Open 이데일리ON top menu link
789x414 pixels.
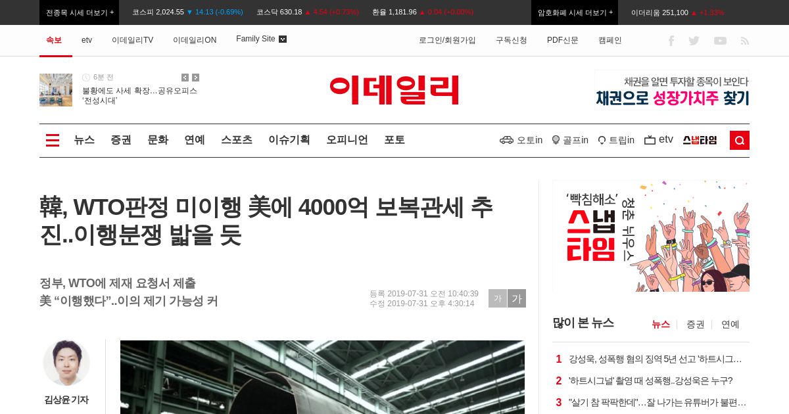(x=195, y=40)
